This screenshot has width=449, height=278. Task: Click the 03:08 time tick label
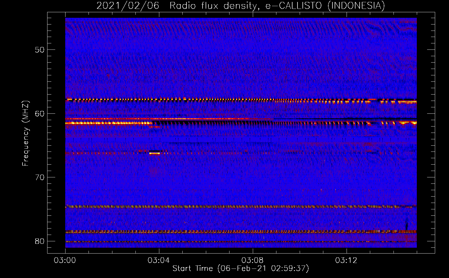tap(253, 260)
